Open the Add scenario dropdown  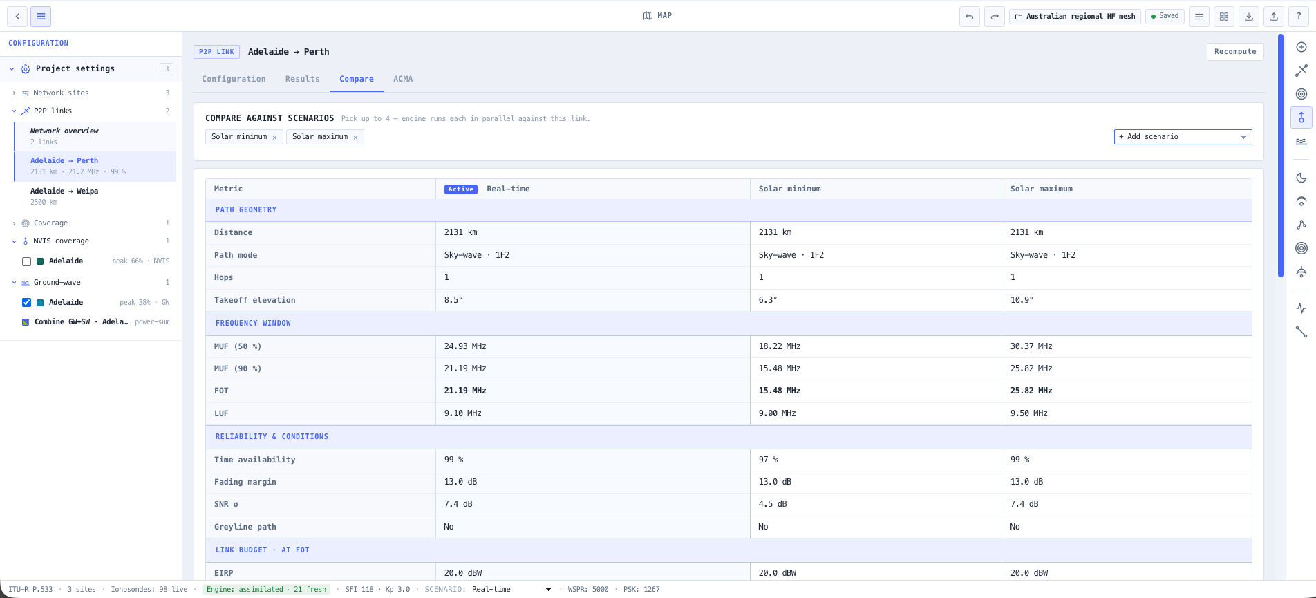point(1183,137)
